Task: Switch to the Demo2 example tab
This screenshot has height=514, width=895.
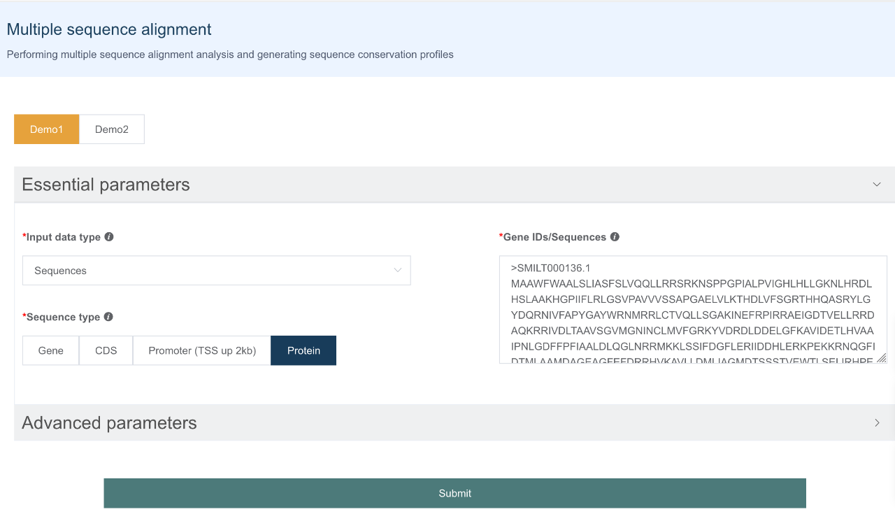Action: 112,129
